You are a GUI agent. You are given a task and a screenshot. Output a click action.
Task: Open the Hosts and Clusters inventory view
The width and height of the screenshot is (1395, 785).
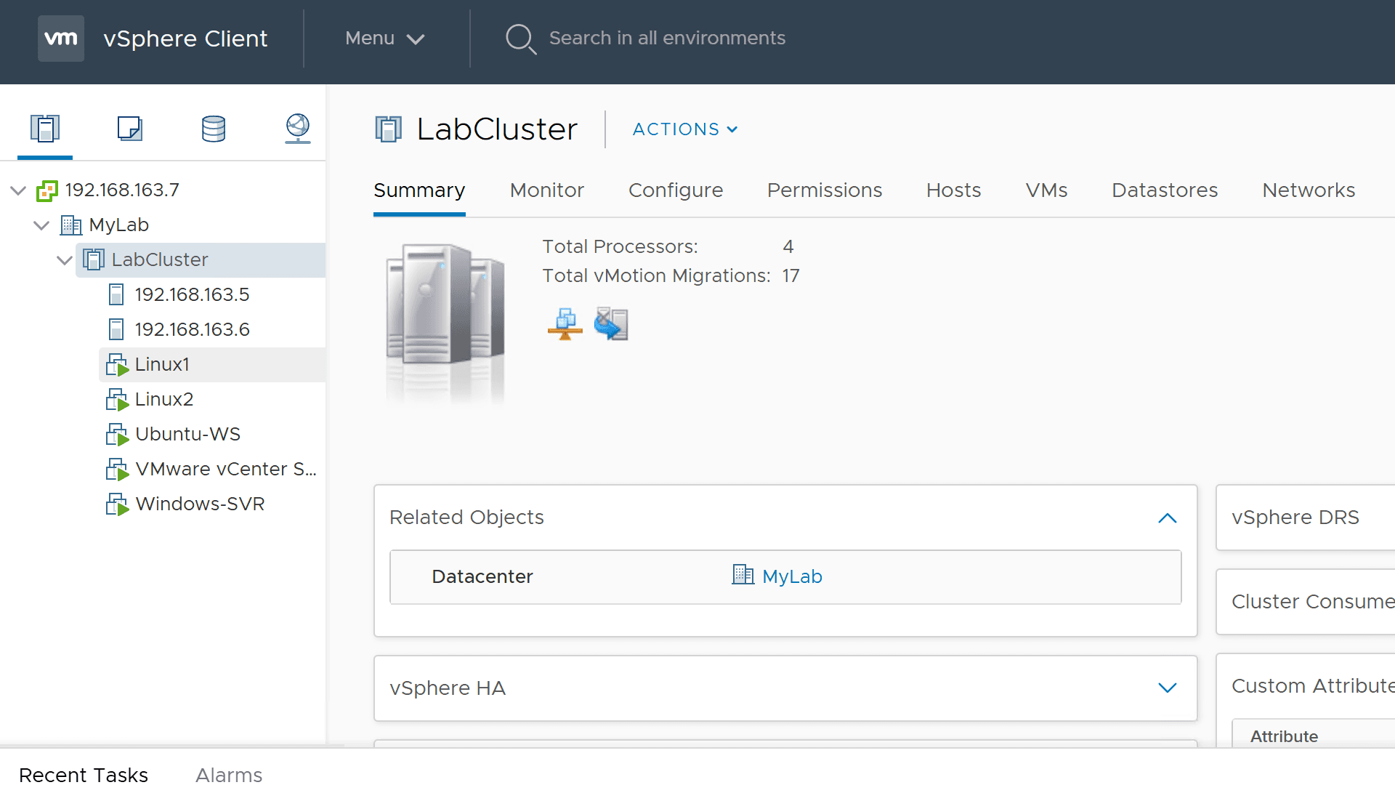point(45,129)
